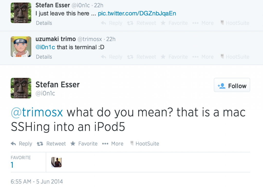
Task: Open the uzumaki trimo profile picture
Action: click(21, 46)
